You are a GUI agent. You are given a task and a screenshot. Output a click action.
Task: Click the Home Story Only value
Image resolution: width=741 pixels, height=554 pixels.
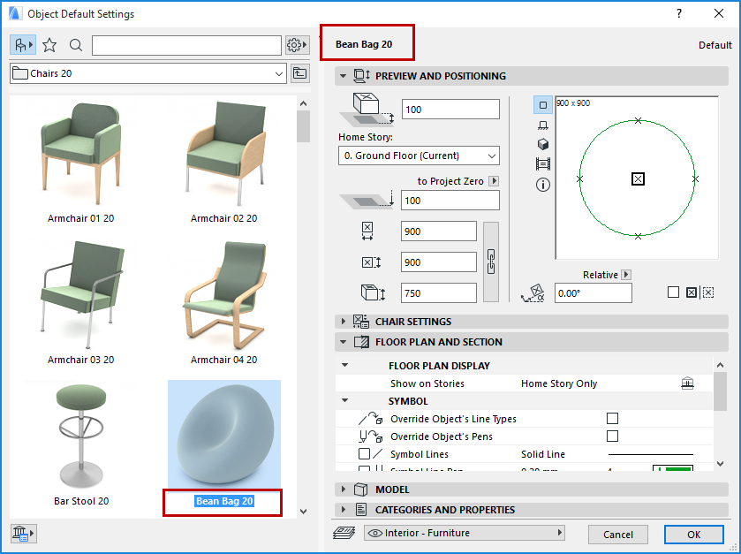click(559, 383)
